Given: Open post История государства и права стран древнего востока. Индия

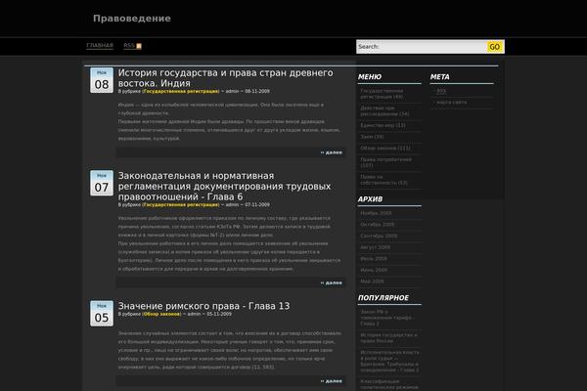Looking at the screenshot, I should pyautogui.click(x=225, y=78).
